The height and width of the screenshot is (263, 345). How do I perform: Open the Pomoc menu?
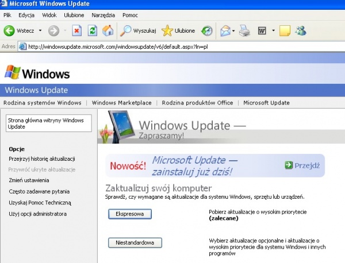click(x=130, y=15)
